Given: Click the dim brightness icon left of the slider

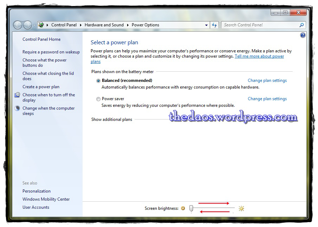Looking at the screenshot, I should [x=183, y=208].
